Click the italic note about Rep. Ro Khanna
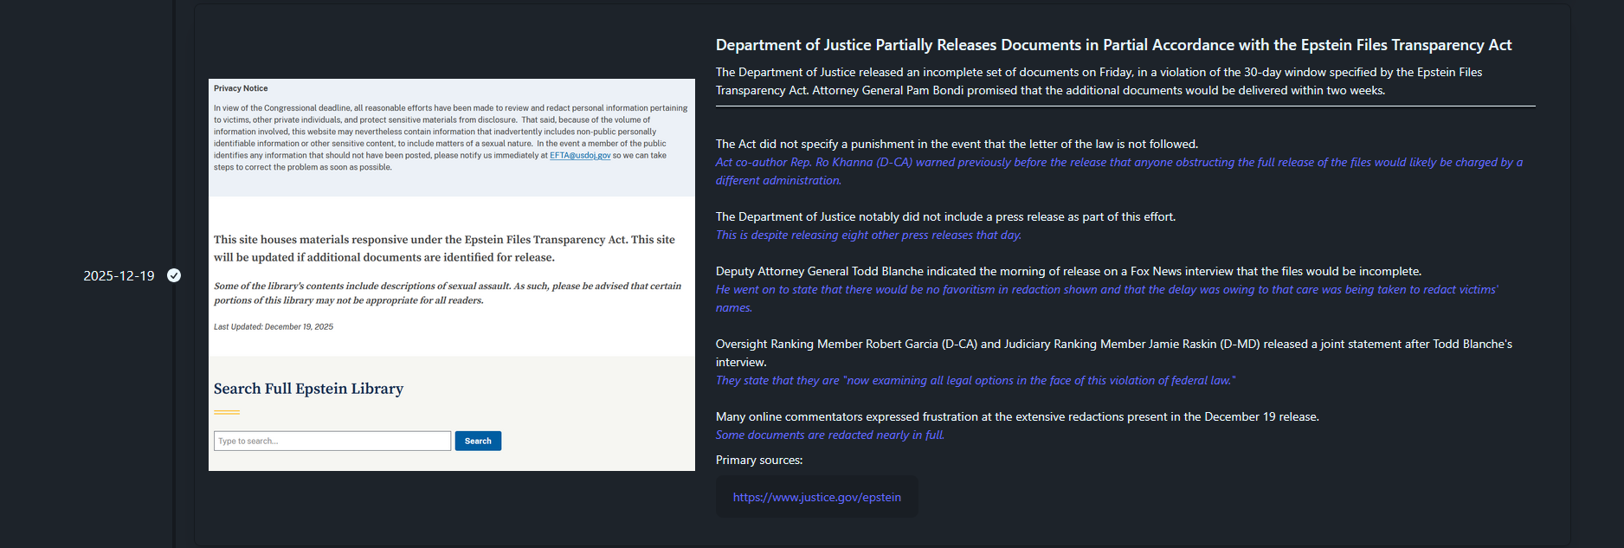This screenshot has width=1624, height=548. tap(1119, 171)
